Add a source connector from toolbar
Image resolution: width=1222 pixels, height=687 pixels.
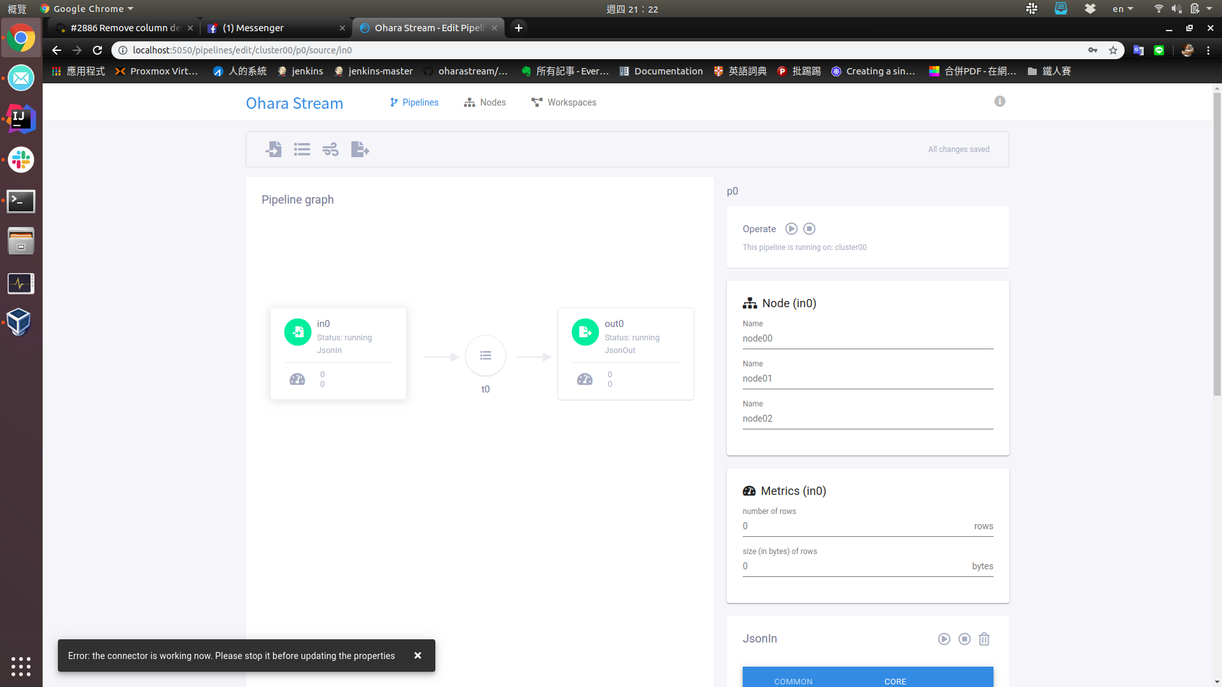click(274, 149)
